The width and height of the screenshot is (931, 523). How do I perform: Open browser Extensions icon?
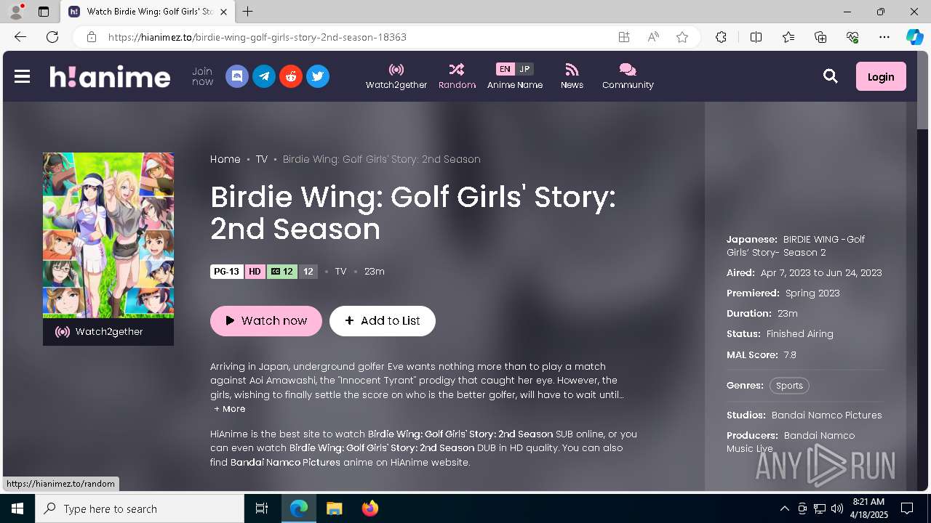coord(721,37)
